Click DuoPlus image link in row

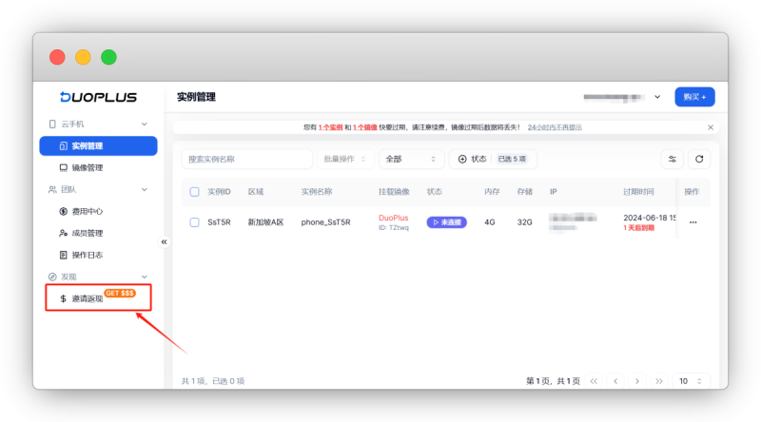coord(394,218)
